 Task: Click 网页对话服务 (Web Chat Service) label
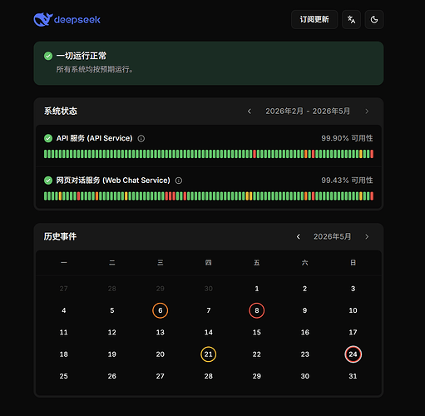[x=113, y=181]
